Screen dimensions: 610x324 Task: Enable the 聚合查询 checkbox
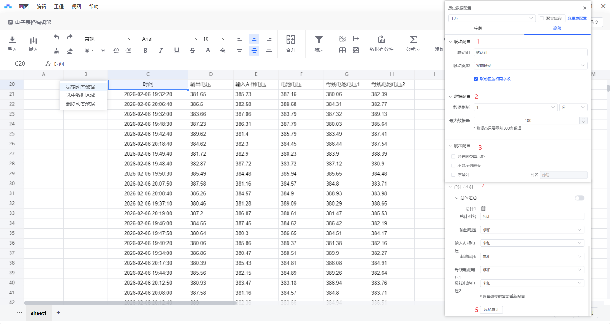coord(542,18)
